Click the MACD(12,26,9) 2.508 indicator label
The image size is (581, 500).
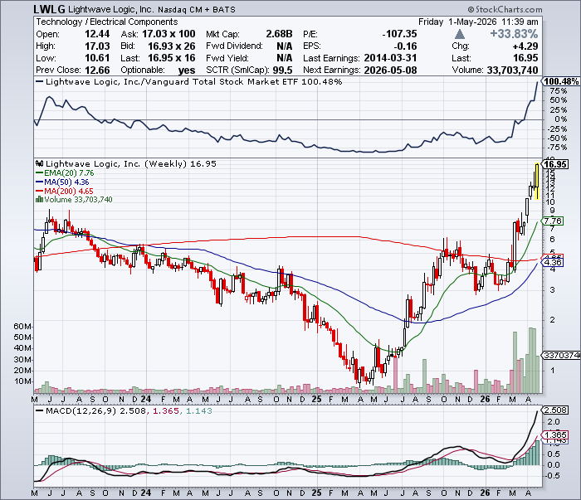[x=90, y=410]
